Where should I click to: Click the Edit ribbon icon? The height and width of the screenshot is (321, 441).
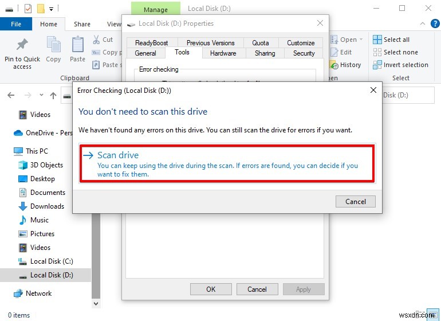[x=334, y=52]
